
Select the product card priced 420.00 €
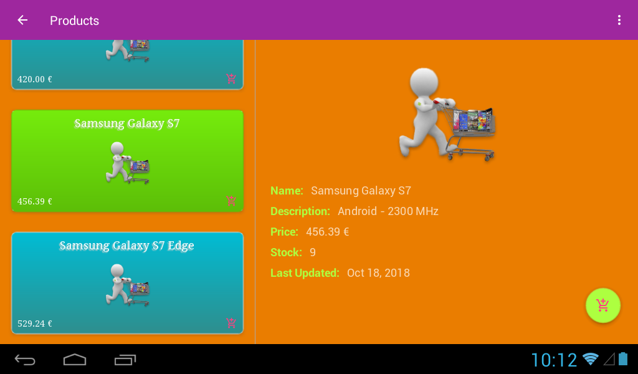pos(127,65)
